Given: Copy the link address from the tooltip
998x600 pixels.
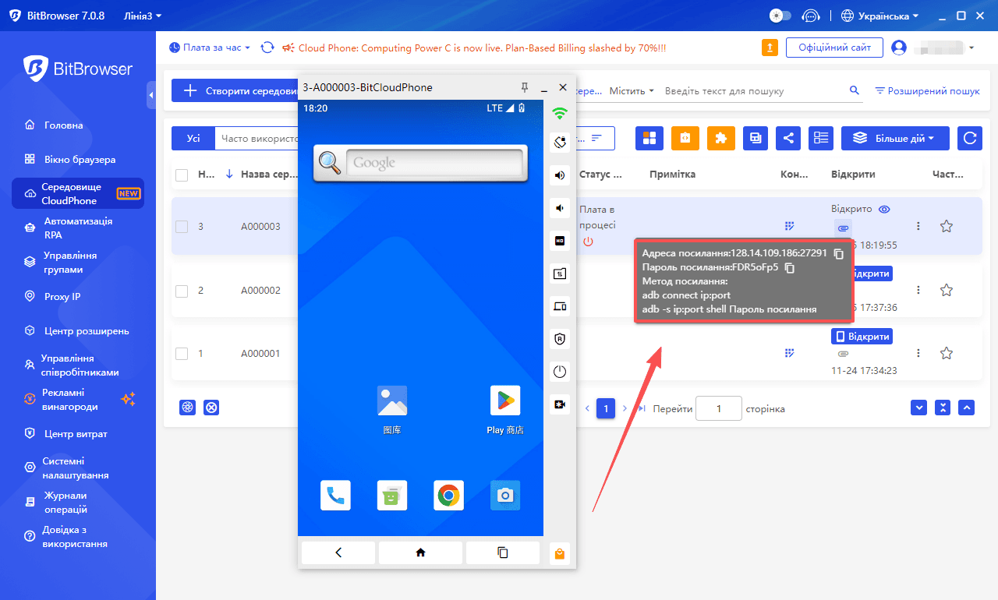Looking at the screenshot, I should [x=839, y=253].
